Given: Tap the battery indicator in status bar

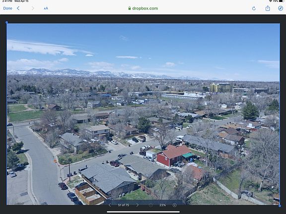Looking at the screenshot, I should click(x=281, y=1).
